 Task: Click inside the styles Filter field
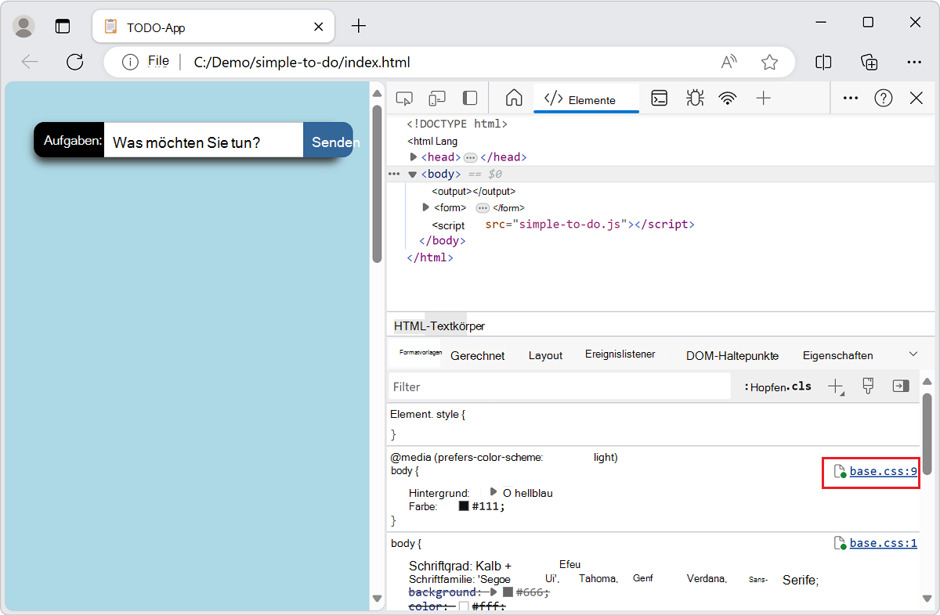tap(548, 386)
